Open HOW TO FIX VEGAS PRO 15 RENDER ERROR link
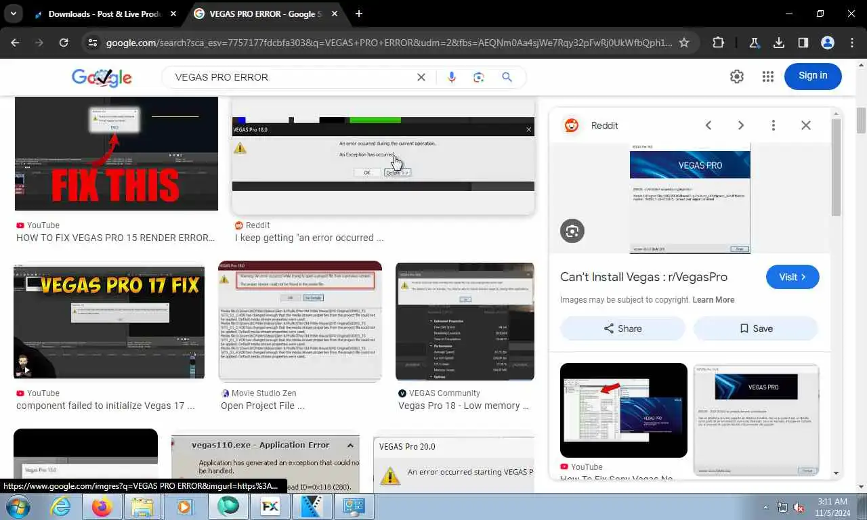 click(x=116, y=238)
